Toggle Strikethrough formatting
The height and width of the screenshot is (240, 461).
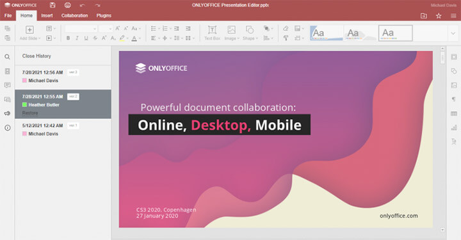(x=95, y=38)
